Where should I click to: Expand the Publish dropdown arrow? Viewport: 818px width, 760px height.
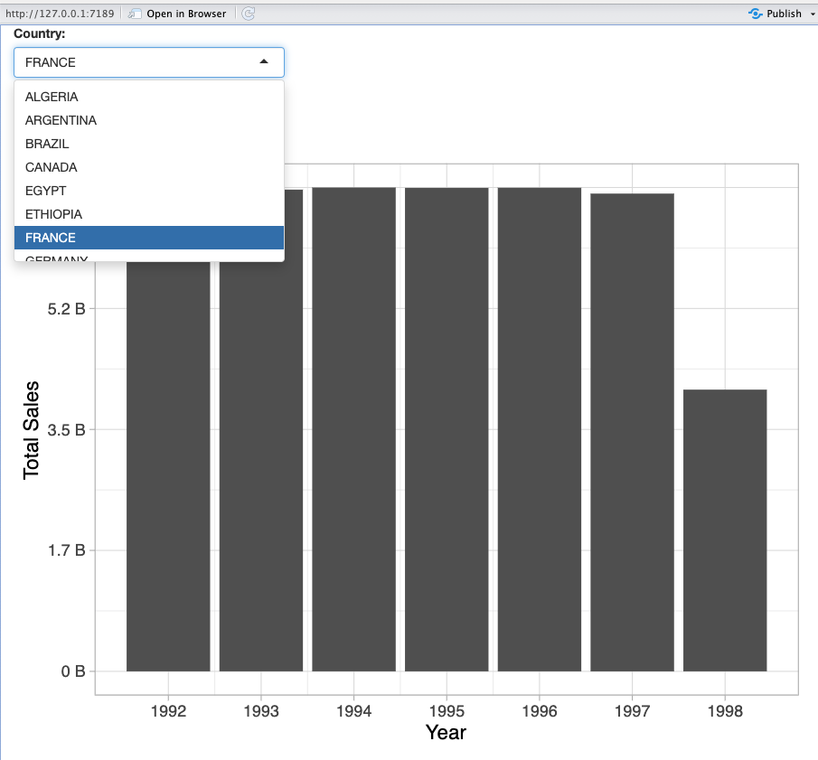811,14
